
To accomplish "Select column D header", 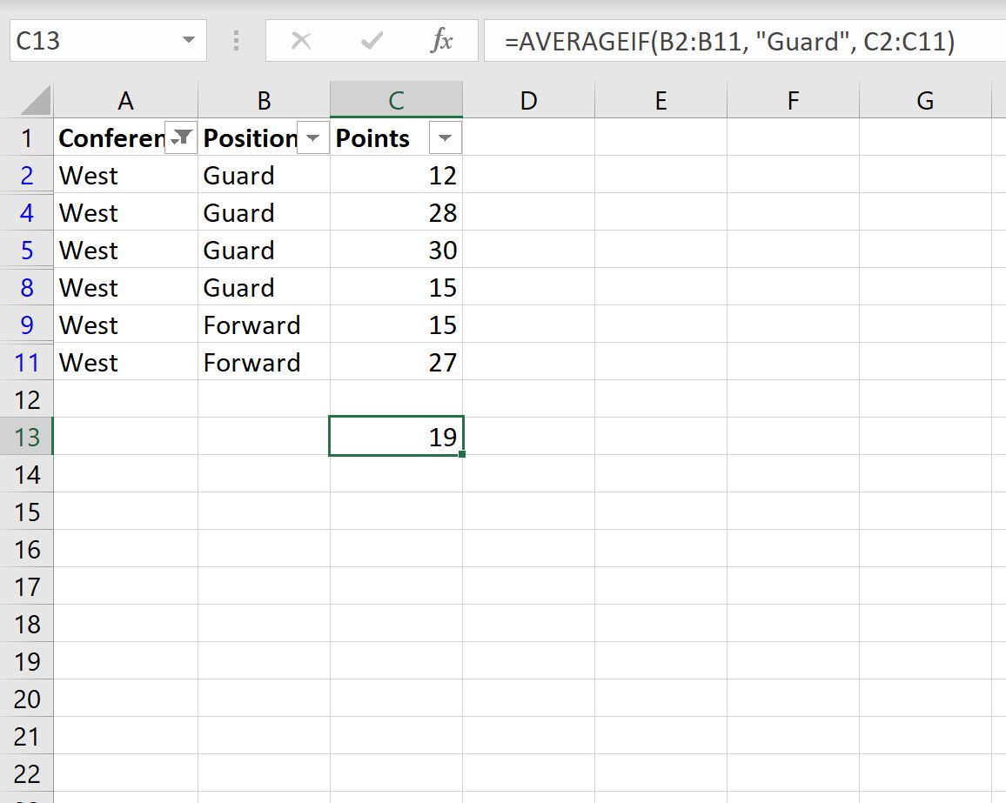I will (x=528, y=100).
